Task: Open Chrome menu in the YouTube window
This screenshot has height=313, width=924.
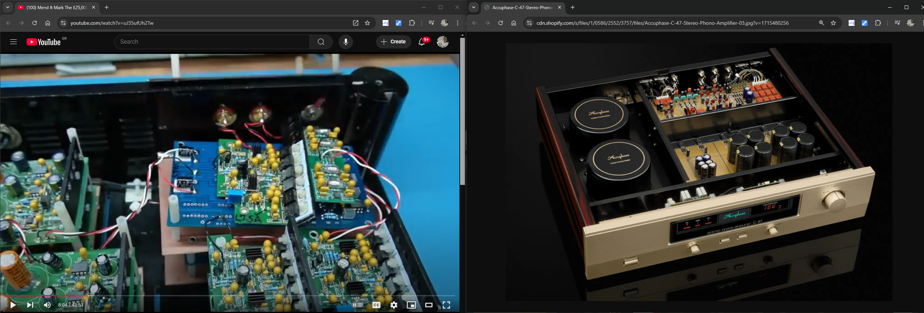Action: tap(458, 23)
